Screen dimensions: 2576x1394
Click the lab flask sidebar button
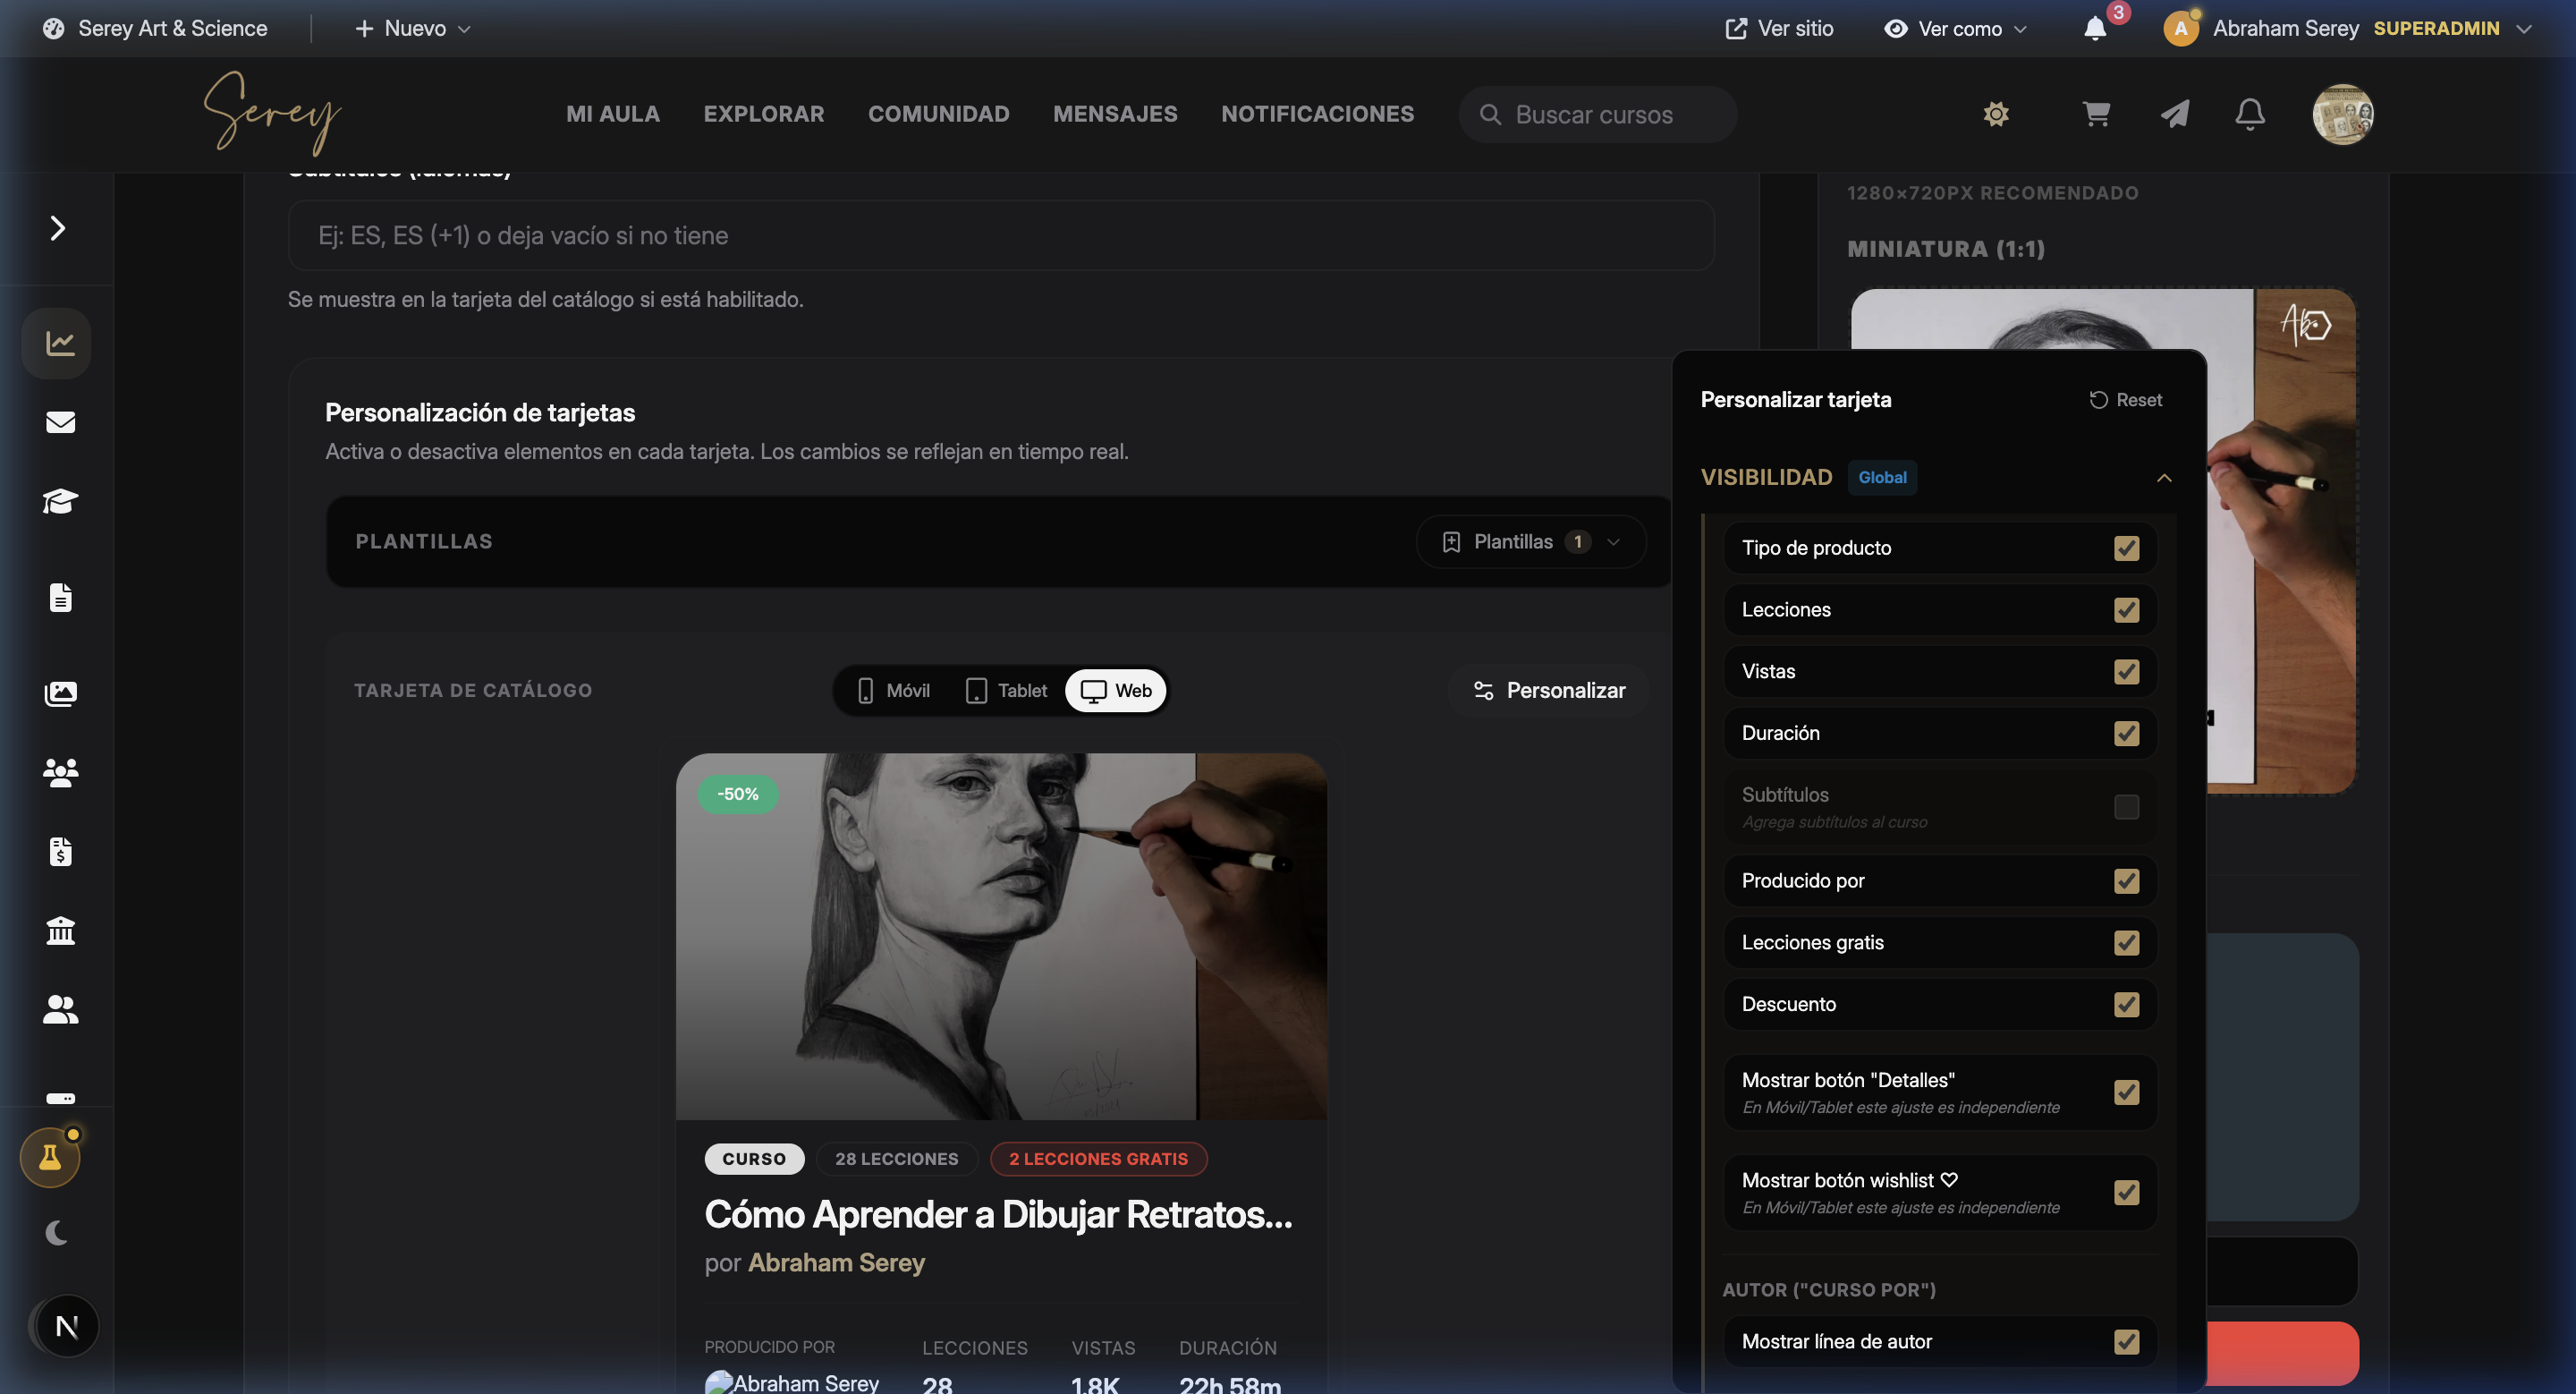tap(50, 1158)
